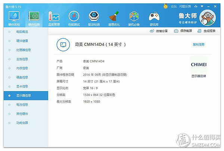This screenshot has width=224, height=151.
Task: Click the generate report icon
Action: (199, 31)
